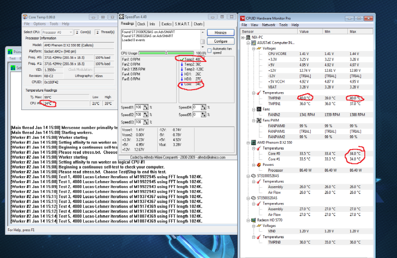Click the Fans group fan icon
The width and height of the screenshot is (397, 258).
point(259,109)
